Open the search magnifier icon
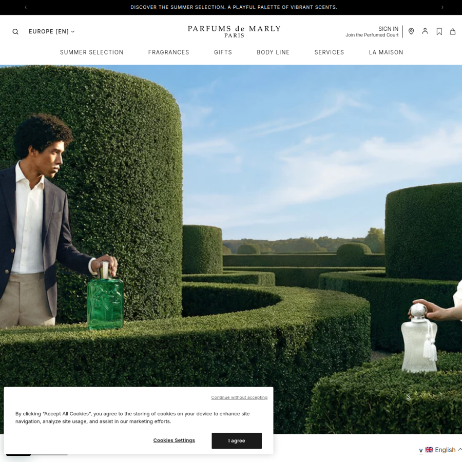 coord(15,31)
